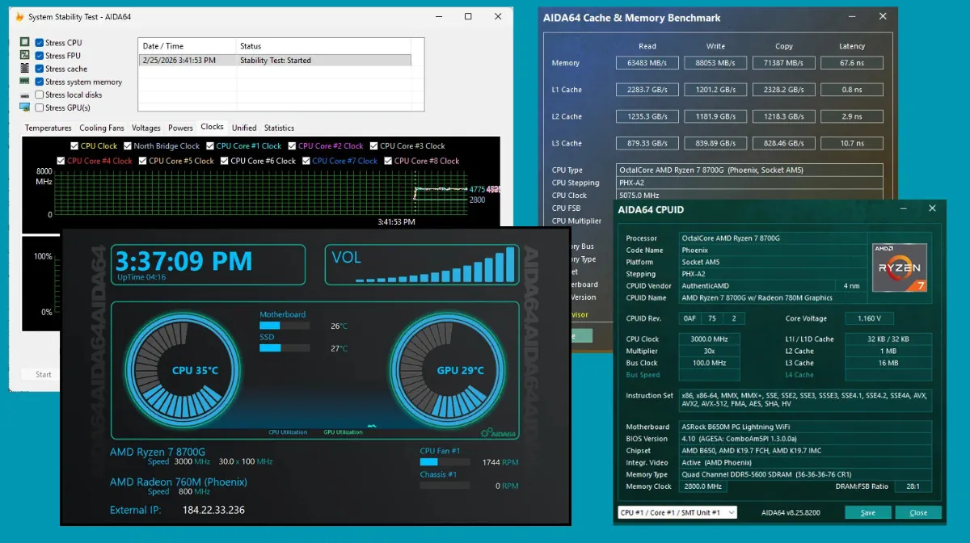The height and width of the screenshot is (543, 970).
Task: Uncheck the Stress FPU checkbox
Action: (39, 56)
